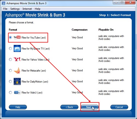Close the Ashampoo Movie Shrink window
This screenshot has height=119, width=137.
tap(130, 2)
